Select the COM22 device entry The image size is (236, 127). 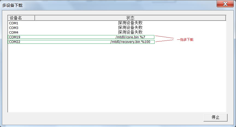pos(14,42)
